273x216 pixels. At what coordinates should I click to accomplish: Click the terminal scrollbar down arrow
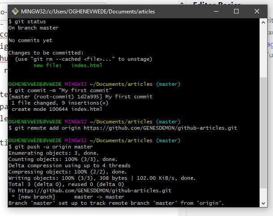[263, 203]
